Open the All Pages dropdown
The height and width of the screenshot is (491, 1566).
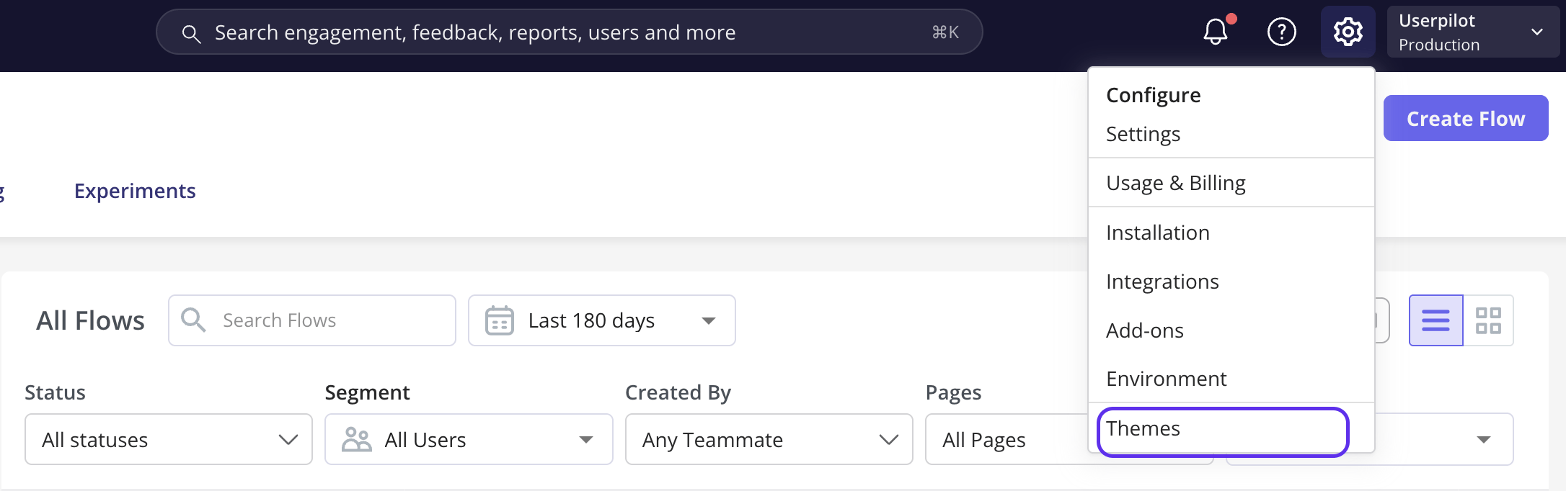click(1007, 439)
